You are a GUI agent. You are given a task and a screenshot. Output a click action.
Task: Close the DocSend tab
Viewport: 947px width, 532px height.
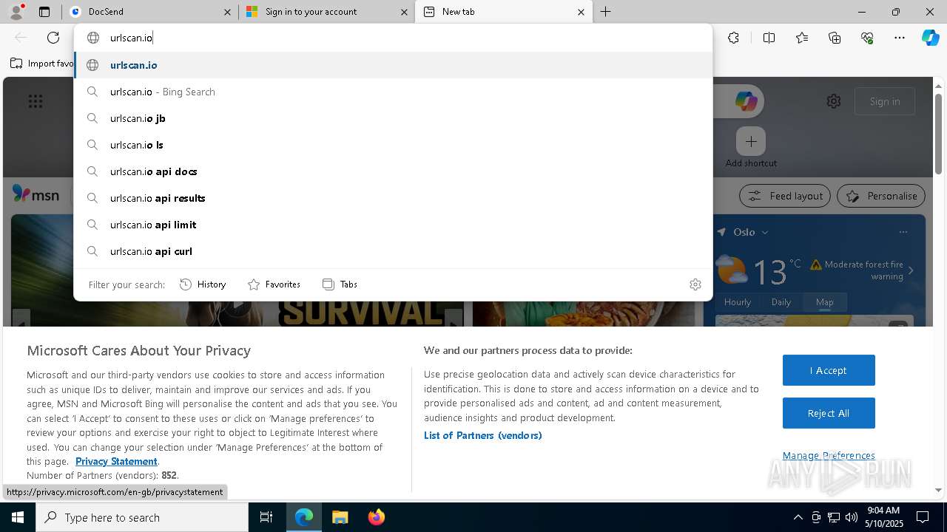pos(228,12)
